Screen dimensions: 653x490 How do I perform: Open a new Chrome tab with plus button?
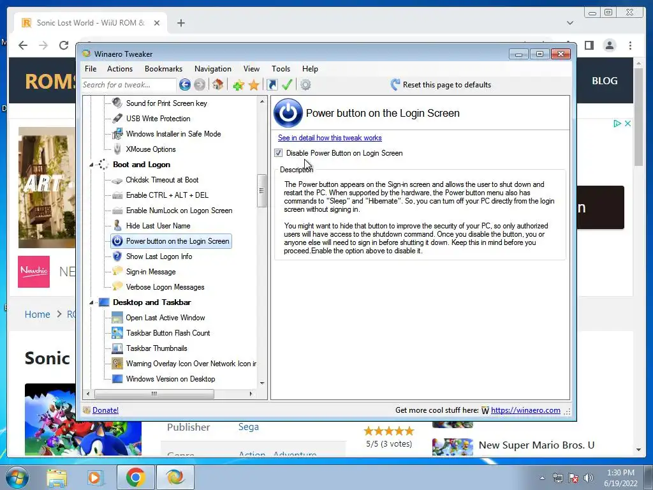(180, 23)
